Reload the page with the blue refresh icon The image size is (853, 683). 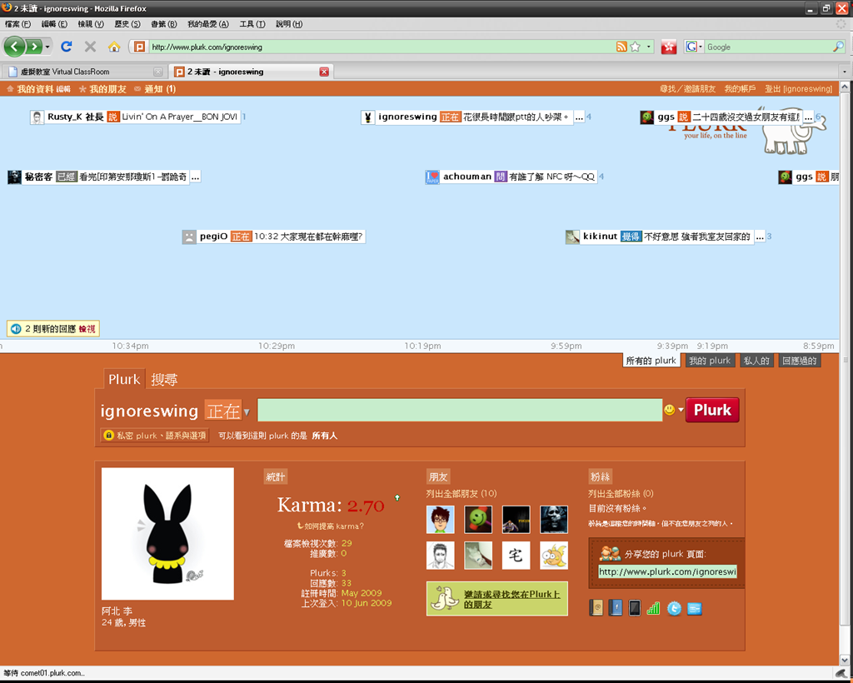[67, 47]
